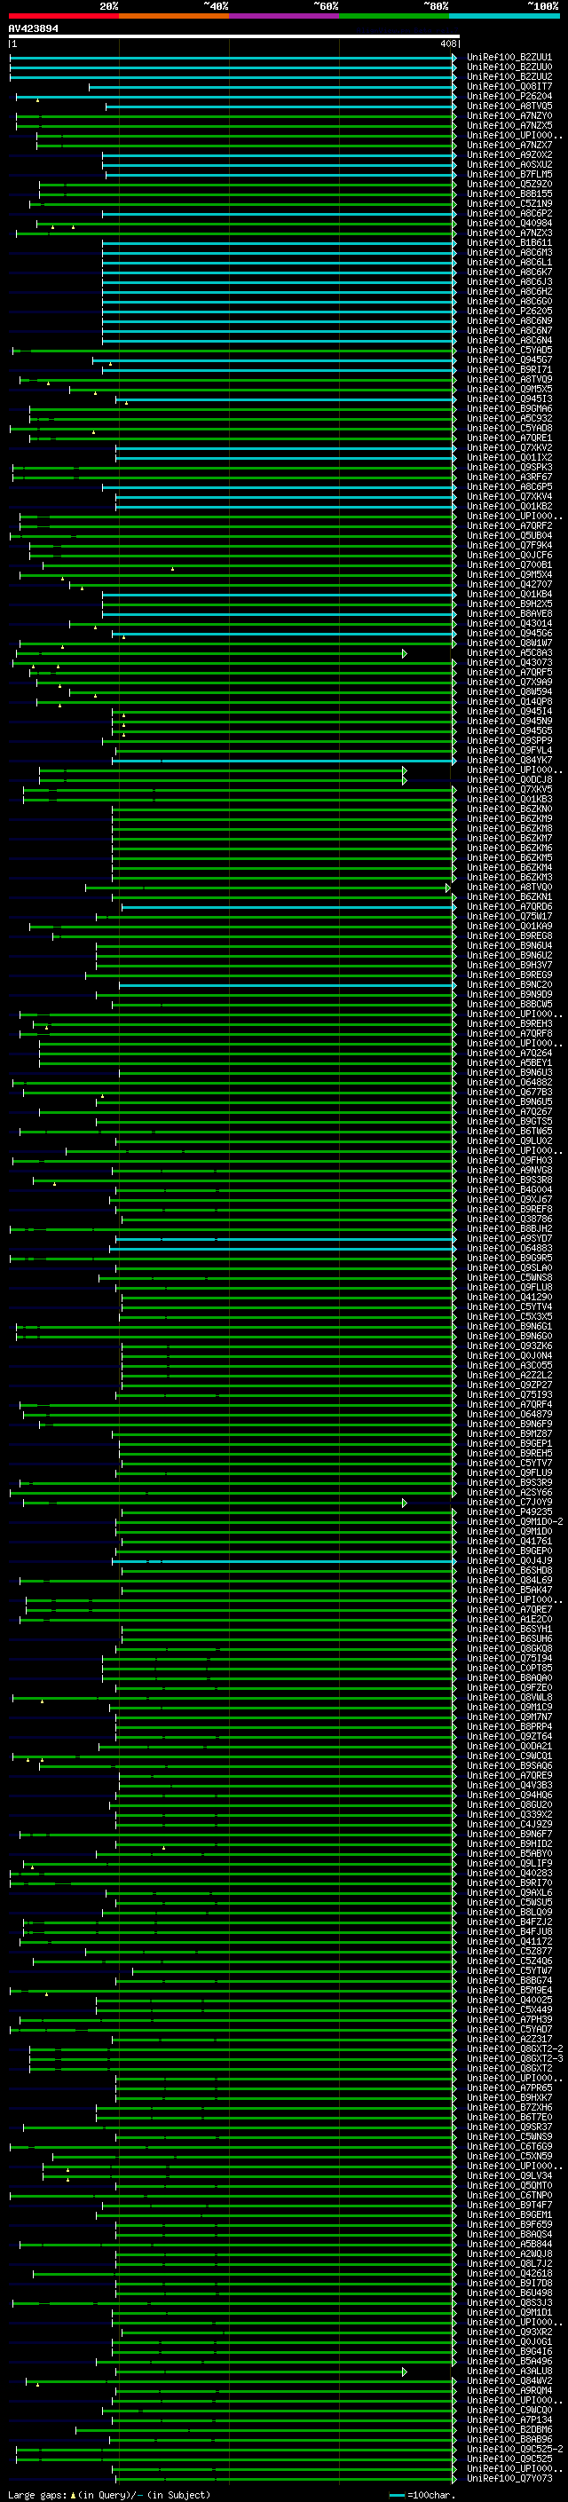The width and height of the screenshot is (568, 2502).
Task: Select hit label UniRef100_O64883
Action: pos(509,1249)
